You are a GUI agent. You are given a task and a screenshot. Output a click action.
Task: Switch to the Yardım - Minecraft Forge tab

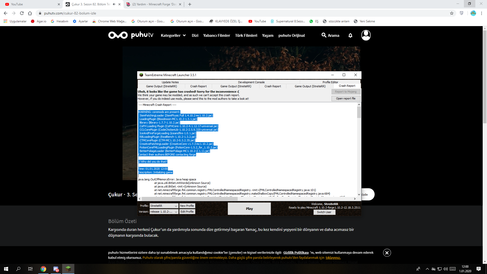tap(154, 4)
